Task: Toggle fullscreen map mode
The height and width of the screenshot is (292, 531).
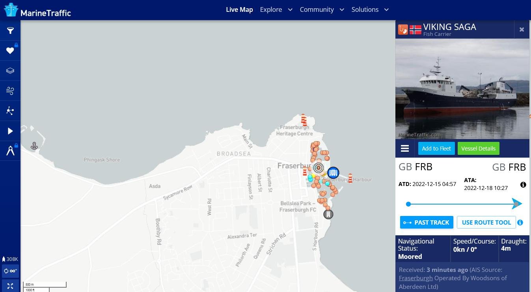Action: point(10,286)
